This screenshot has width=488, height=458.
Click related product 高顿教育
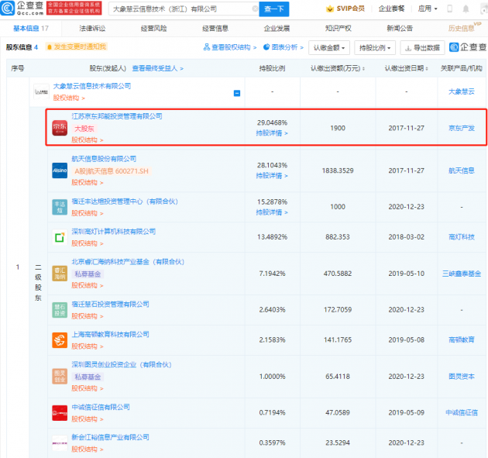461,340
